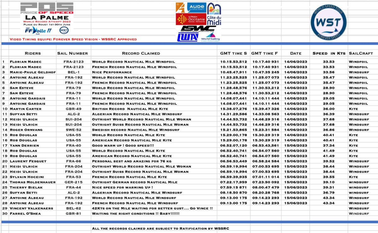This screenshot has width=378, height=233.
Task: Select sail number BEL-62
Action: (x=73, y=208)
